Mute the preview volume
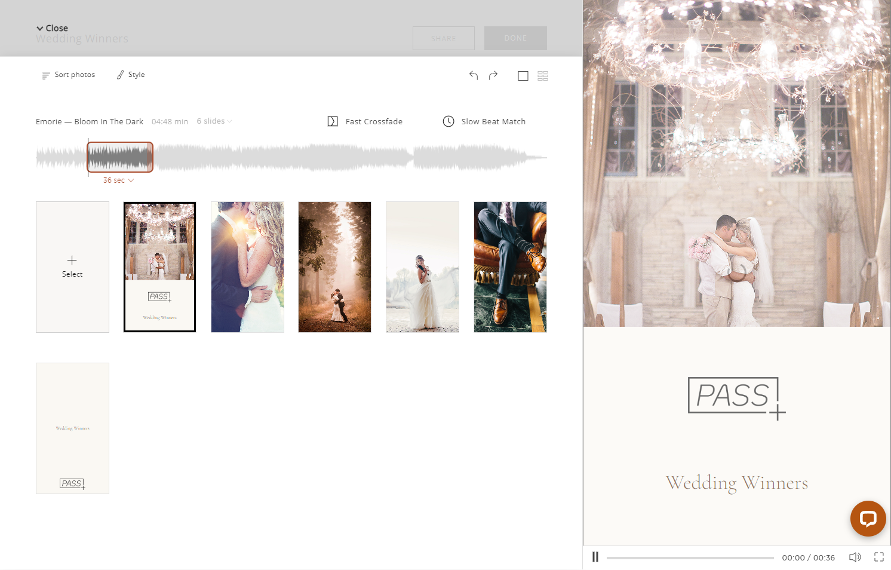 [x=855, y=557]
